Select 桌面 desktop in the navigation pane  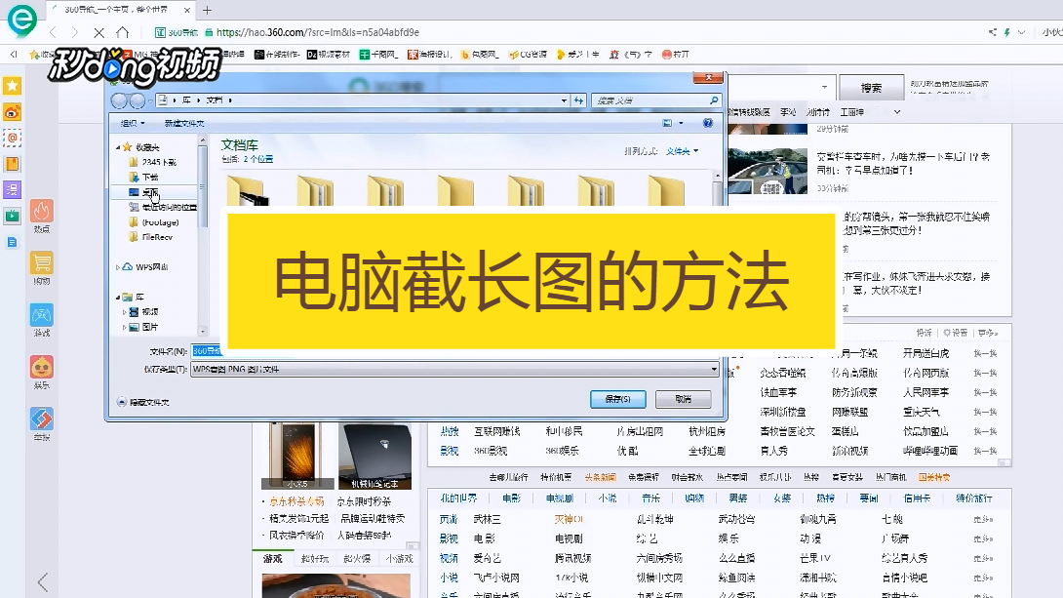coord(143,192)
